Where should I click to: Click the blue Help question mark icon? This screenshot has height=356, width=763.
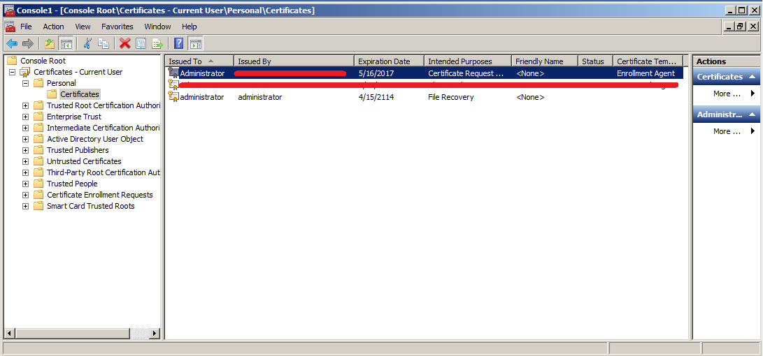coord(179,43)
